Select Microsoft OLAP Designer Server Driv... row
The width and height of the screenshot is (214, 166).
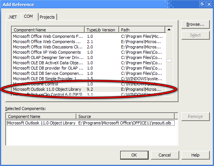[89, 57]
